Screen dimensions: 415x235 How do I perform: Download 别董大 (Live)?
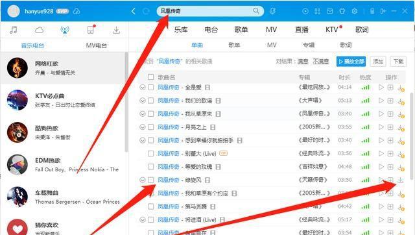tap(401, 154)
